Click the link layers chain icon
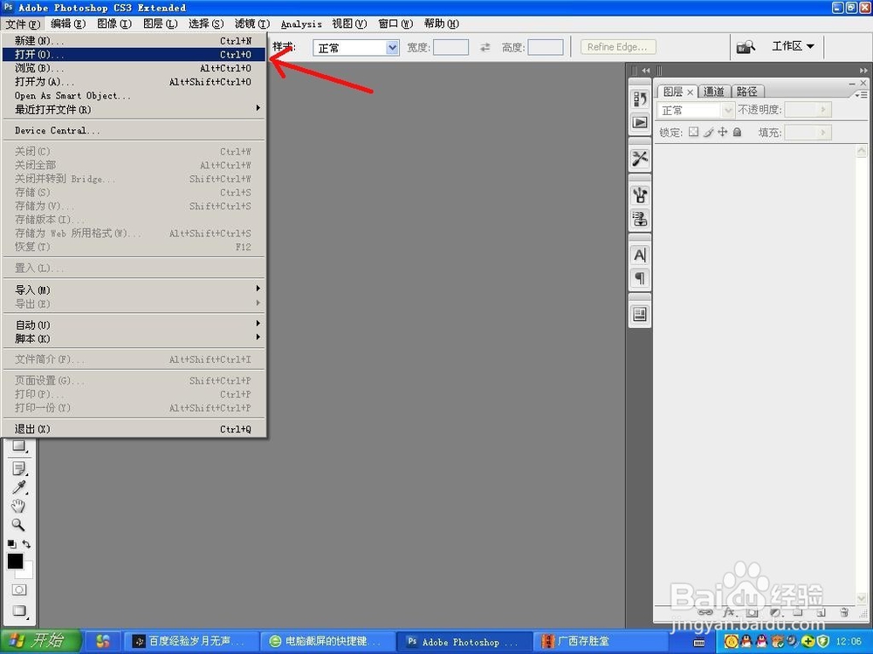Viewport: 873px width, 654px height. (705, 612)
